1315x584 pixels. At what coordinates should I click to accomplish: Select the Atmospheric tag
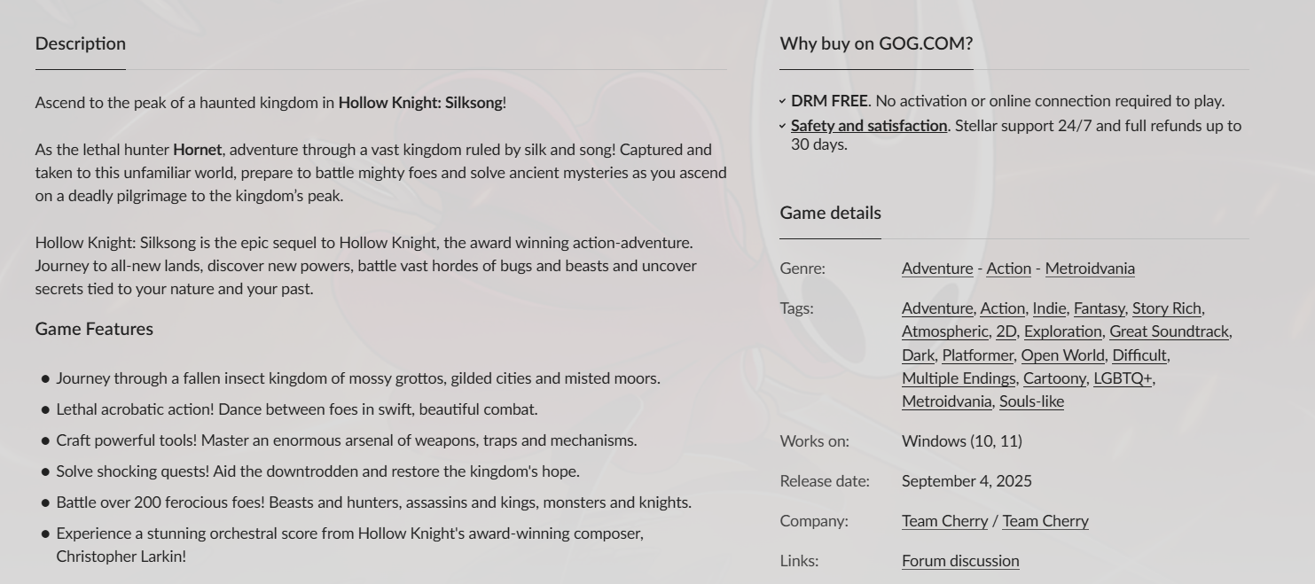pyautogui.click(x=944, y=331)
